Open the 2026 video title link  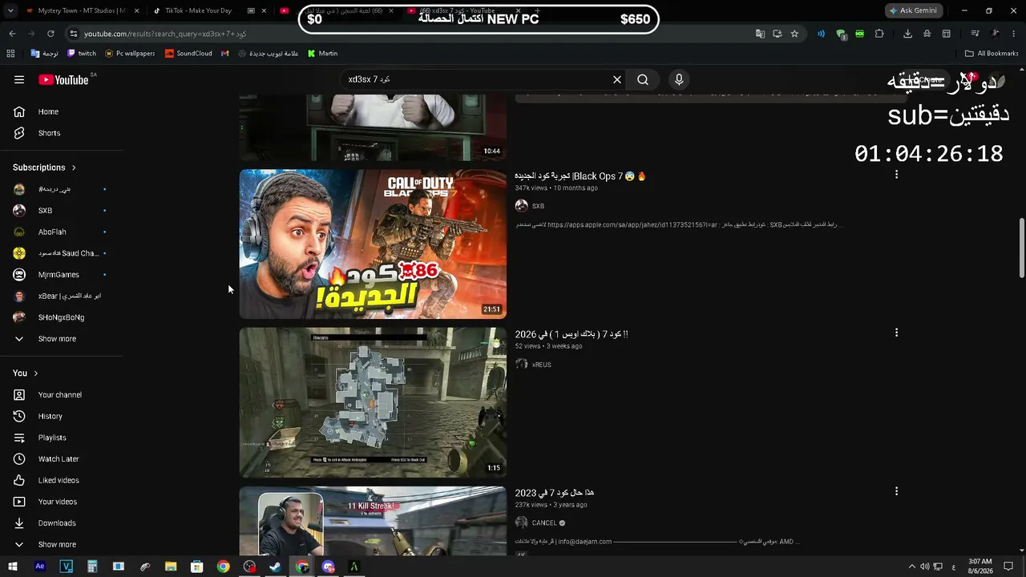pyautogui.click(x=572, y=334)
